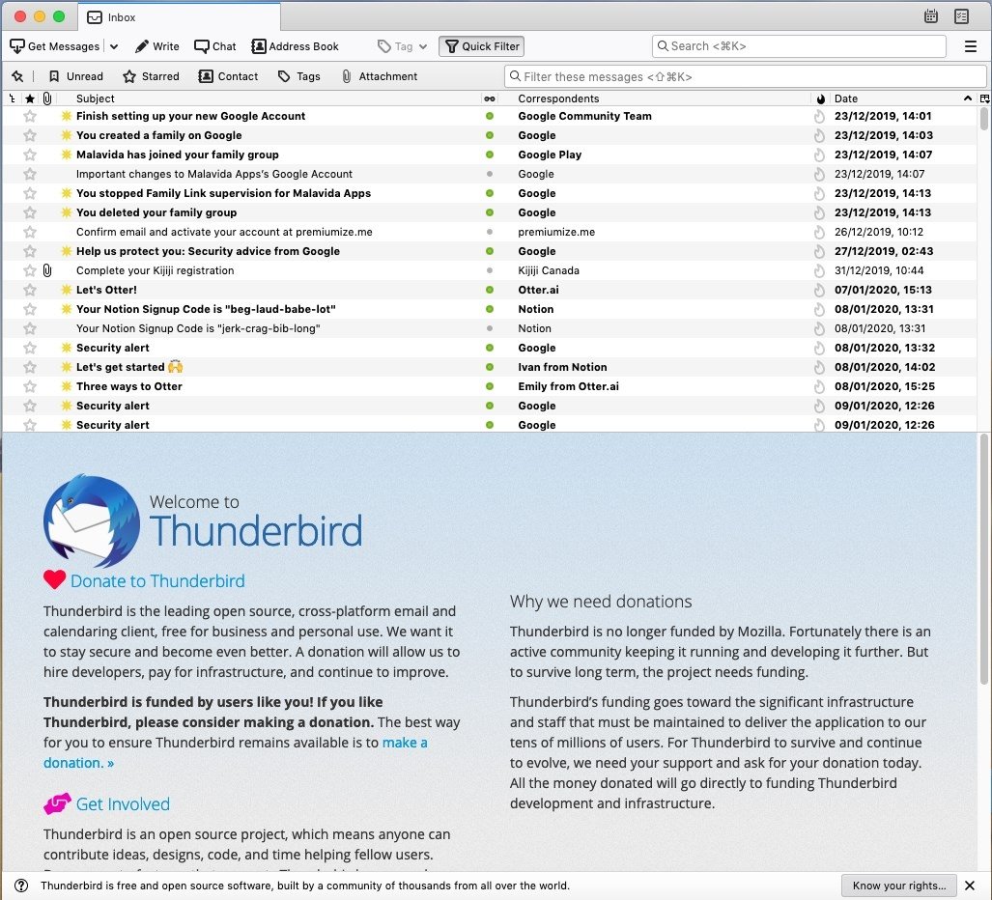The image size is (992, 900).
Task: Click attachment icon on Kijiji registration row
Action: pyautogui.click(x=47, y=270)
